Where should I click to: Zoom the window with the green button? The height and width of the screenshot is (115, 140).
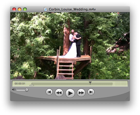click(25, 9)
